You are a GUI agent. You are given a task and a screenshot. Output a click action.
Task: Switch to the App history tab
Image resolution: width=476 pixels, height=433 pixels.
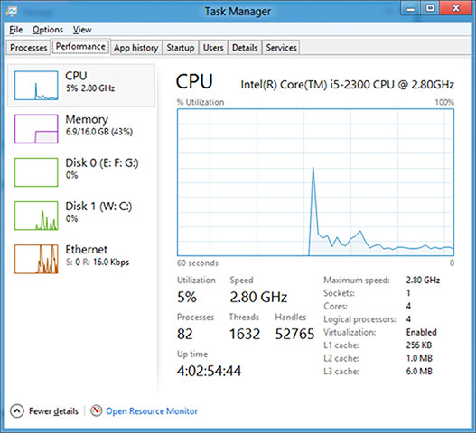[x=136, y=48]
